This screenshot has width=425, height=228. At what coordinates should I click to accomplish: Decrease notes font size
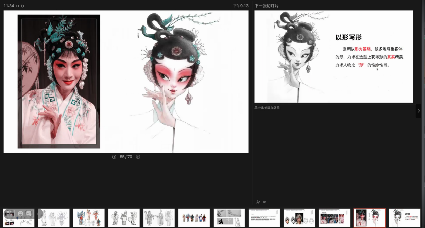coord(265,202)
